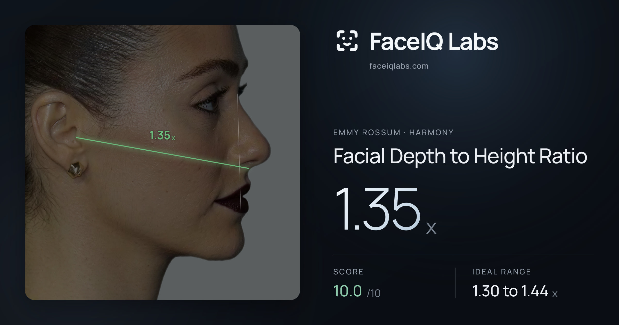Screen dimensions: 619x325
Task: Open the faceiqlabs.com link text
Action: coord(399,66)
